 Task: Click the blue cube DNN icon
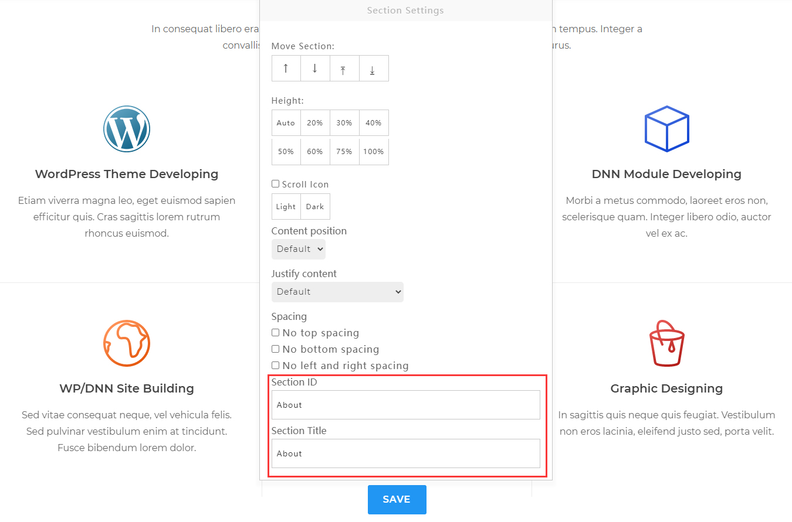(x=666, y=129)
